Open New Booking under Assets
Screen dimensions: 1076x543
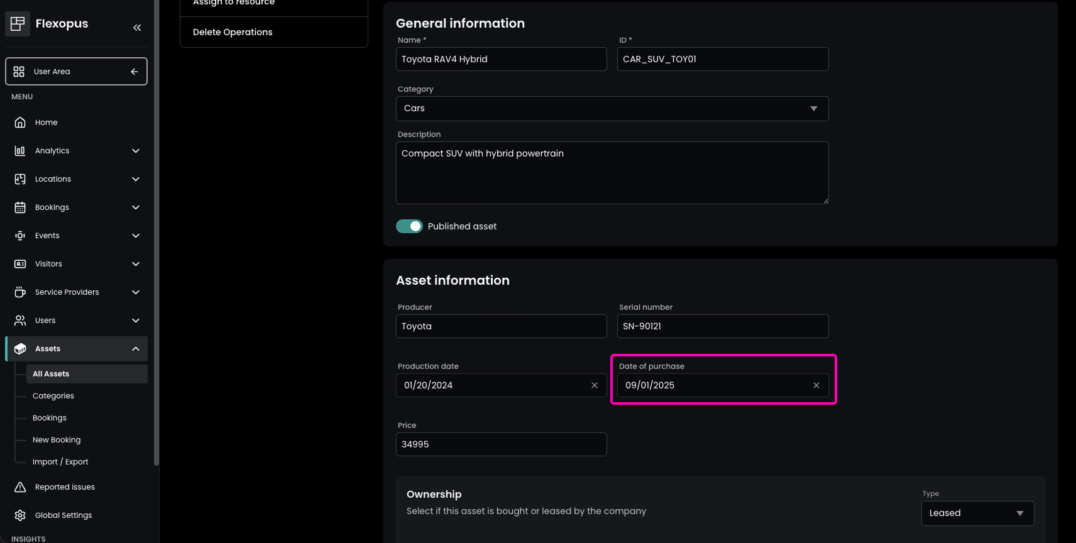57,440
